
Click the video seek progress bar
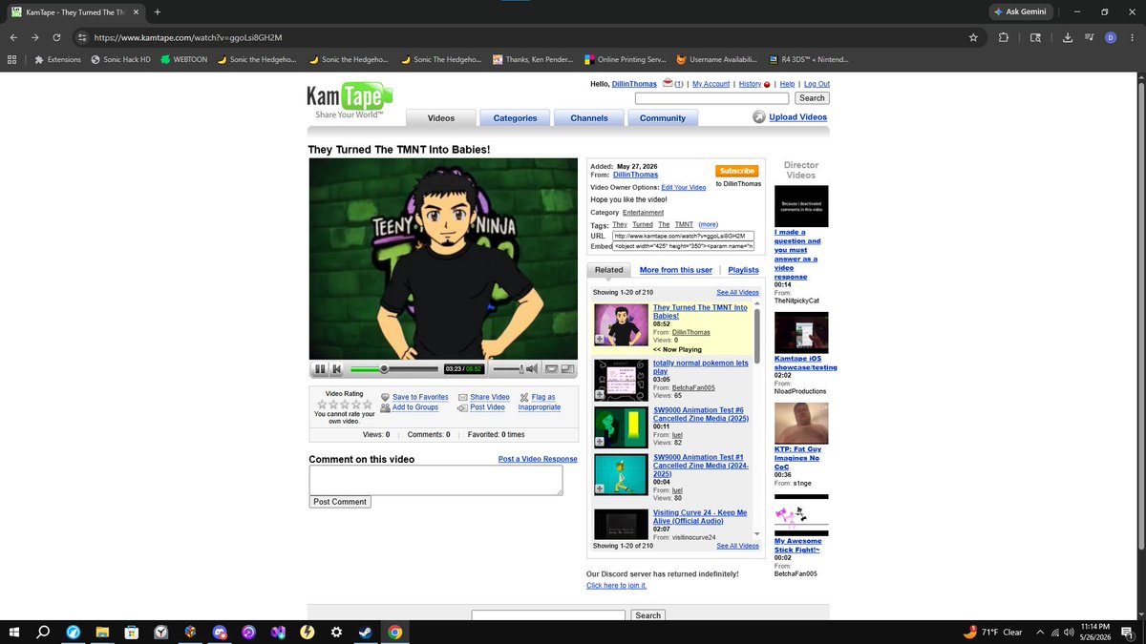tap(393, 369)
